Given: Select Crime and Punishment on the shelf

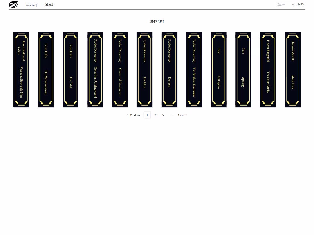Looking at the screenshot, I should [120, 69].
